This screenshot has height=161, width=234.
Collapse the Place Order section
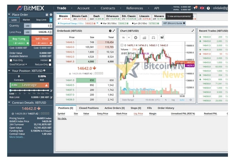pos(9,14)
